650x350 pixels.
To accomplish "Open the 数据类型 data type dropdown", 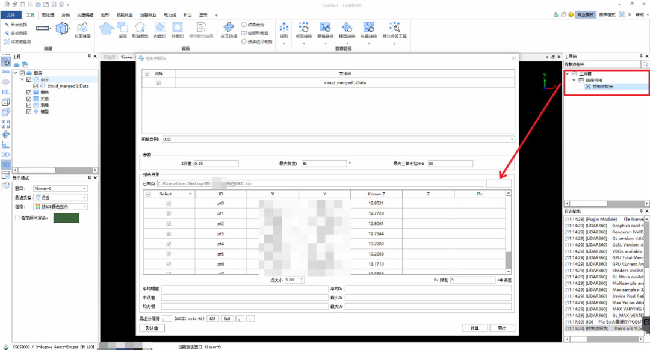I will click(61, 198).
